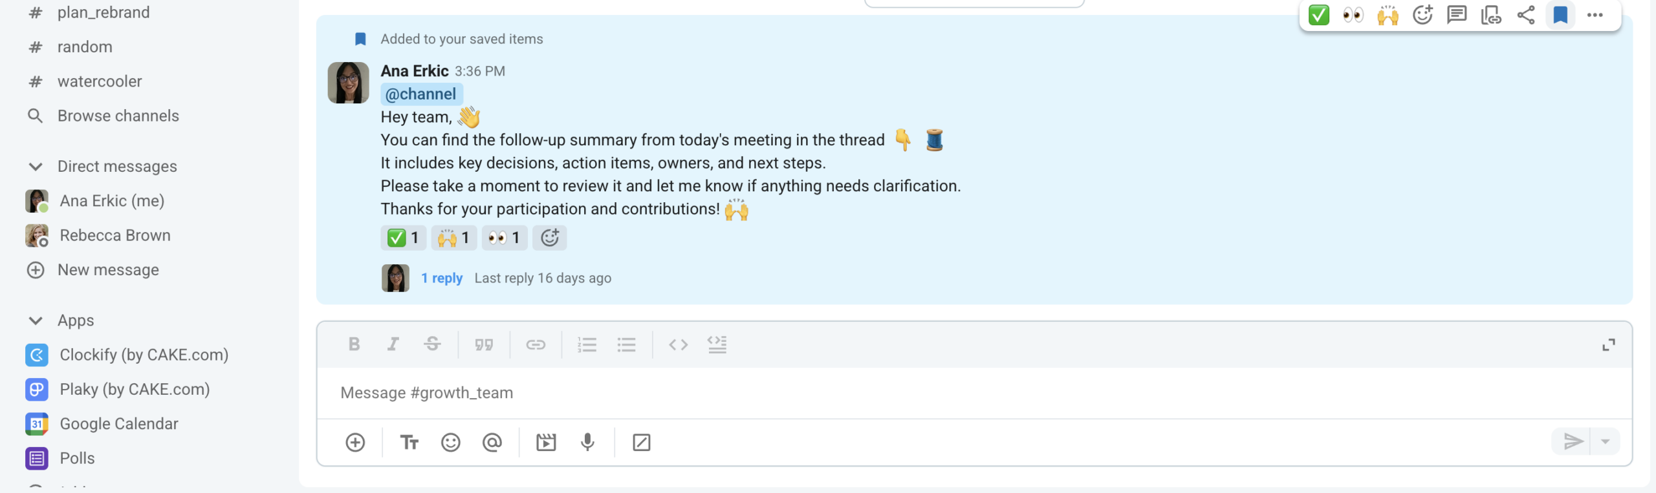Open the thread via the 1 reply link
This screenshot has height=493, width=1656.
[x=442, y=278]
